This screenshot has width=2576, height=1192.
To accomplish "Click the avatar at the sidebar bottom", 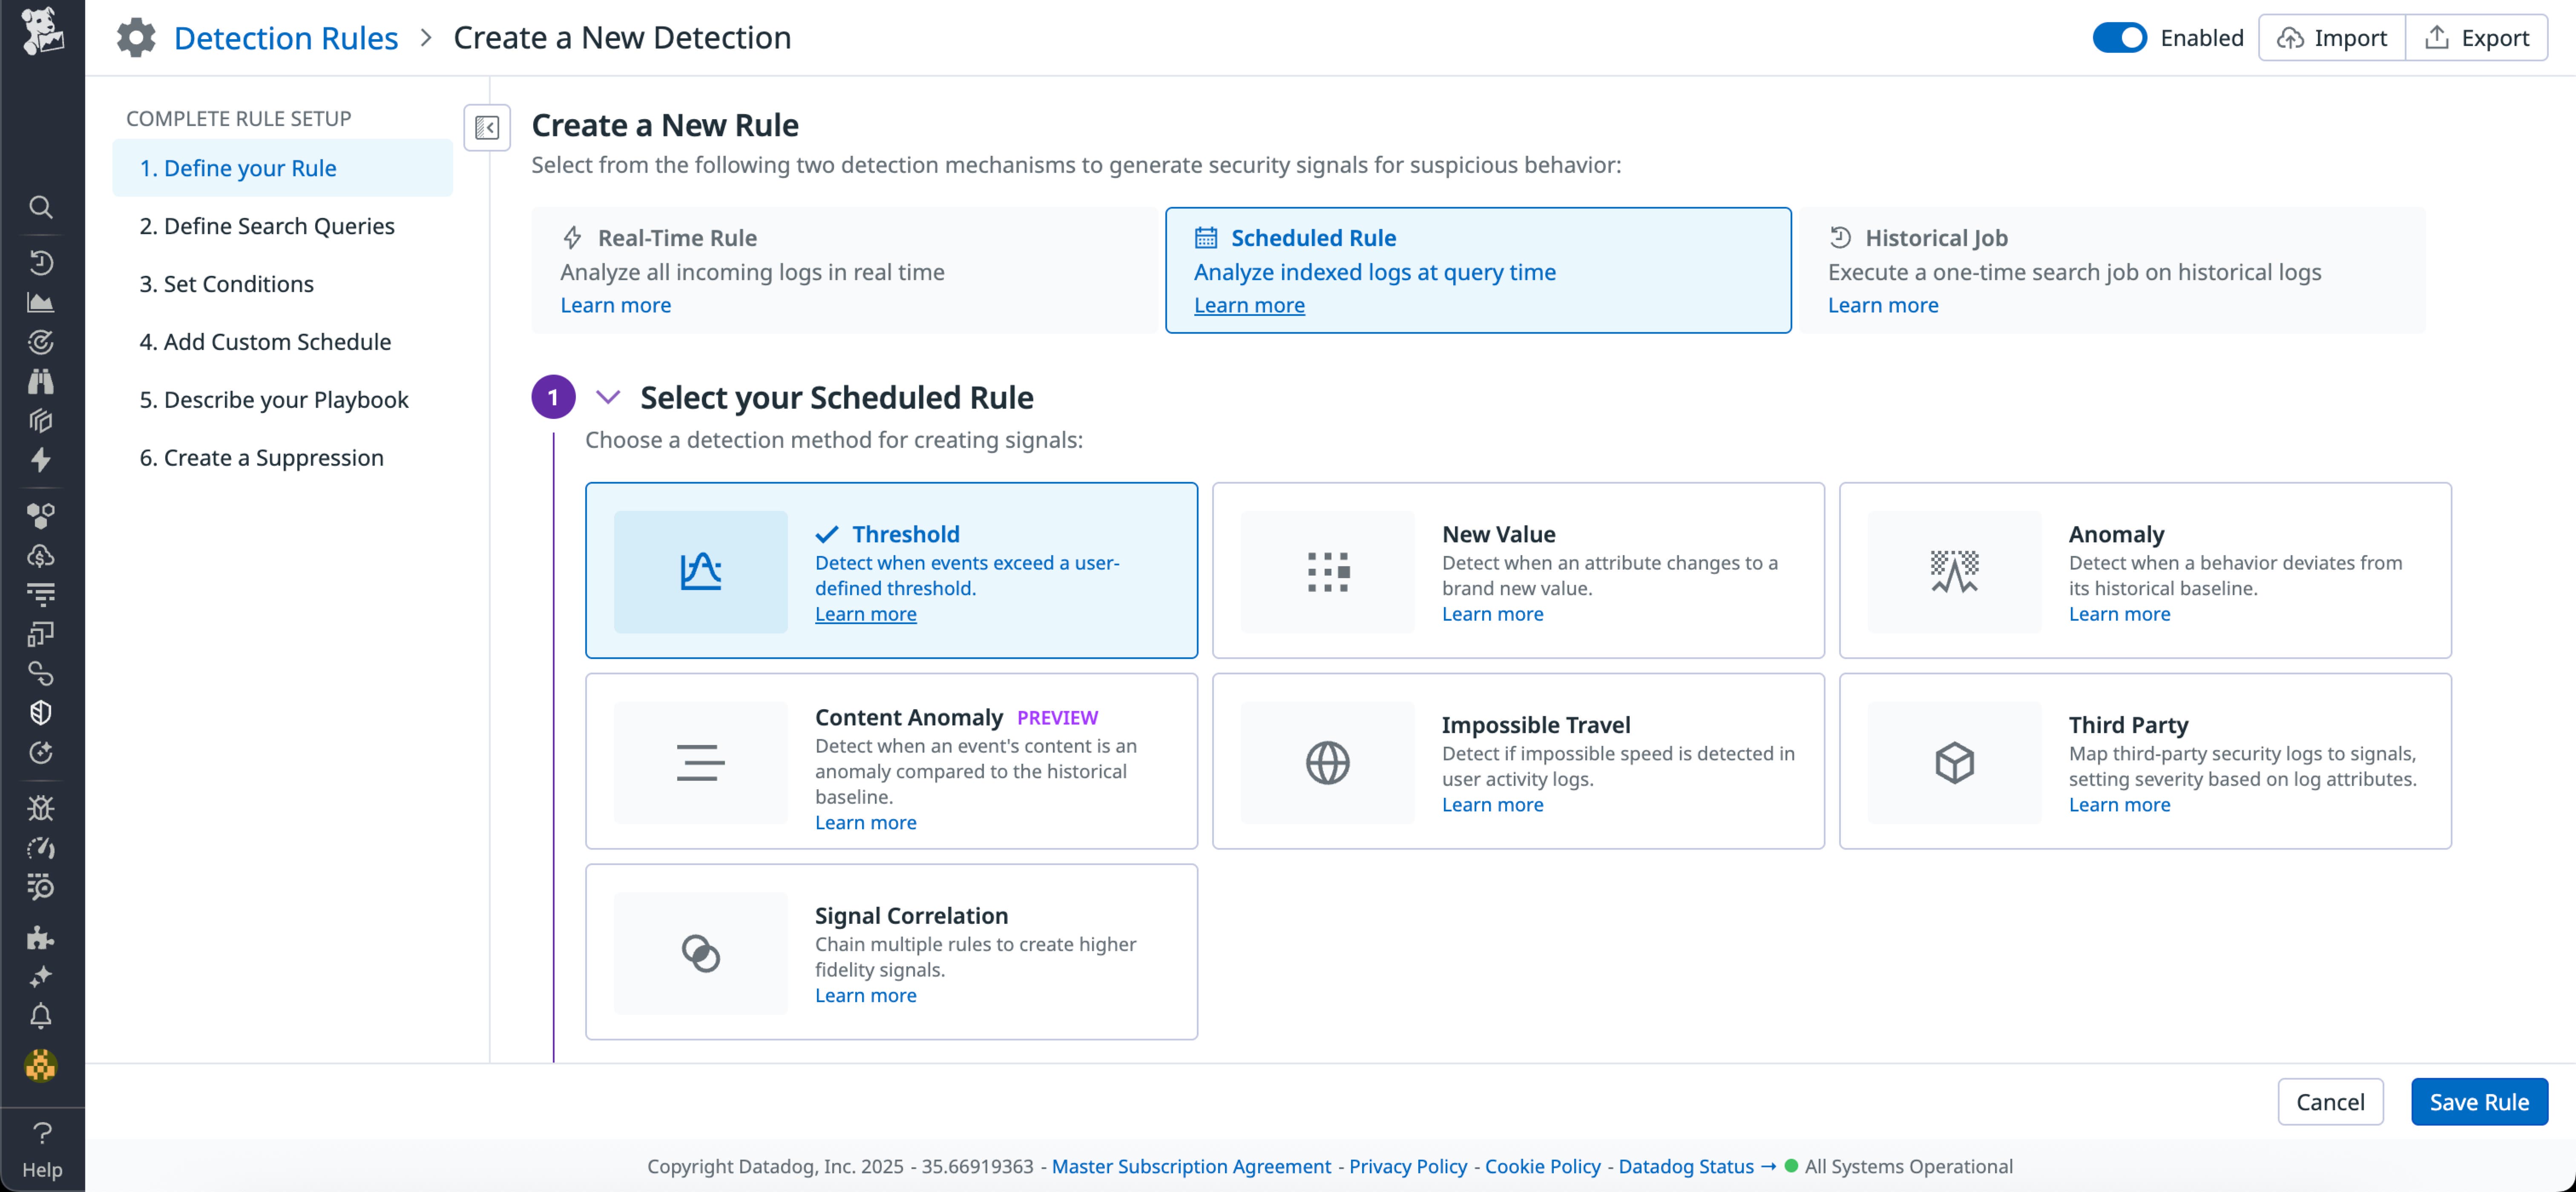I will coord(41,1065).
